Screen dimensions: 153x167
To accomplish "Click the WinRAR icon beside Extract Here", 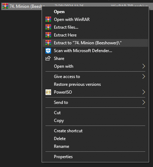I will [x=48, y=35].
